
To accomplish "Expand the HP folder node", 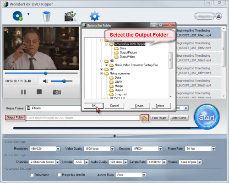I will (101, 69).
